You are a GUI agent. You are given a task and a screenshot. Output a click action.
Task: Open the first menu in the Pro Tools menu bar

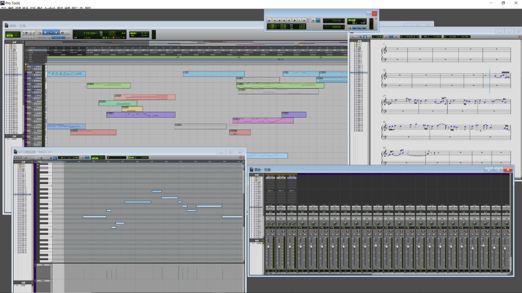[x=3, y=8]
